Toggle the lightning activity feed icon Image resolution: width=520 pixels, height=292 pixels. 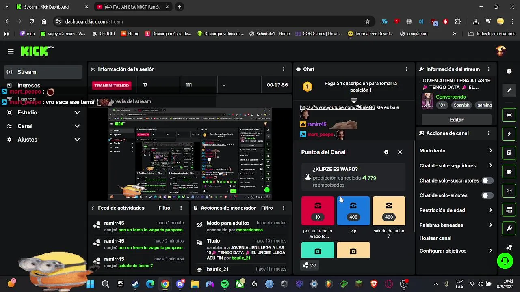pos(509,134)
